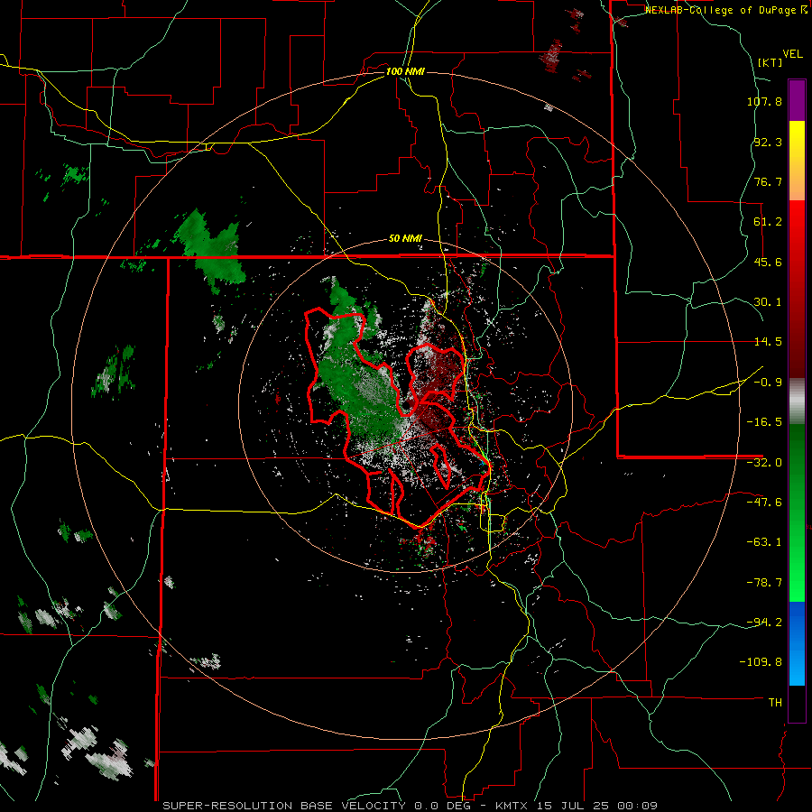This screenshot has height=812, width=812.
Task: Select the -78.7 scale value
Action: [764, 583]
